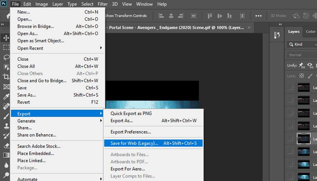
Task: Toggle Lock transparent pixels checkerboard icon
Action: point(302,76)
